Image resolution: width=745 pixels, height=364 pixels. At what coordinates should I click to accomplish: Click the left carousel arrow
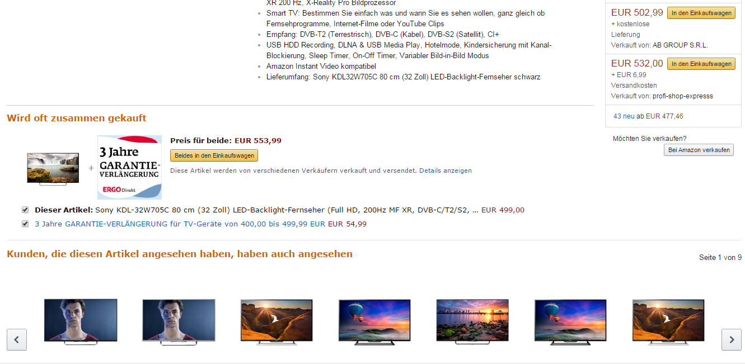[x=16, y=339]
